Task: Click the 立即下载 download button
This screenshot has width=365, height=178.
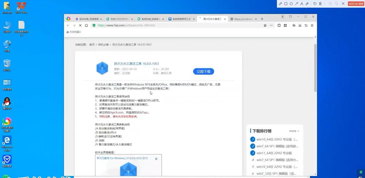Action: [x=203, y=71]
